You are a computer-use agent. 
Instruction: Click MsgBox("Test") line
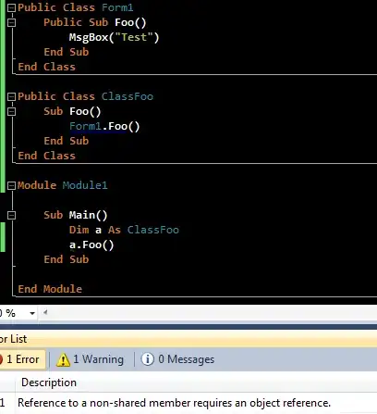point(114,37)
